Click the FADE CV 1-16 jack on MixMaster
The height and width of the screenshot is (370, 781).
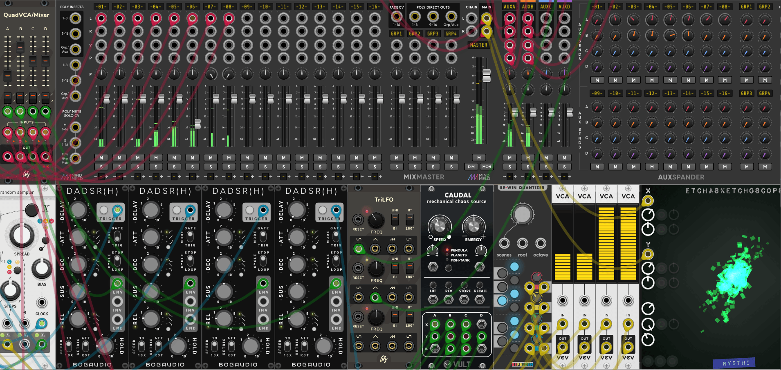396,16
